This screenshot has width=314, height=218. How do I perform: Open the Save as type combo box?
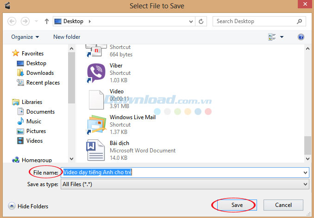(x=185, y=184)
